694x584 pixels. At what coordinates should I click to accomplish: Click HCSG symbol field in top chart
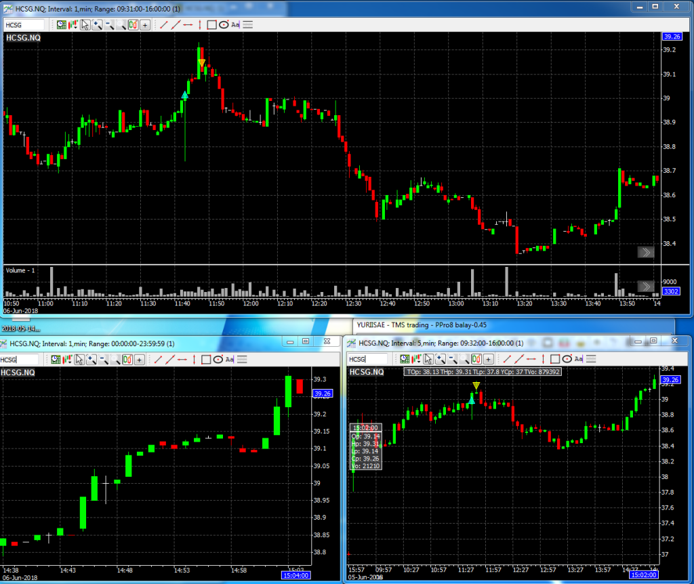click(24, 24)
